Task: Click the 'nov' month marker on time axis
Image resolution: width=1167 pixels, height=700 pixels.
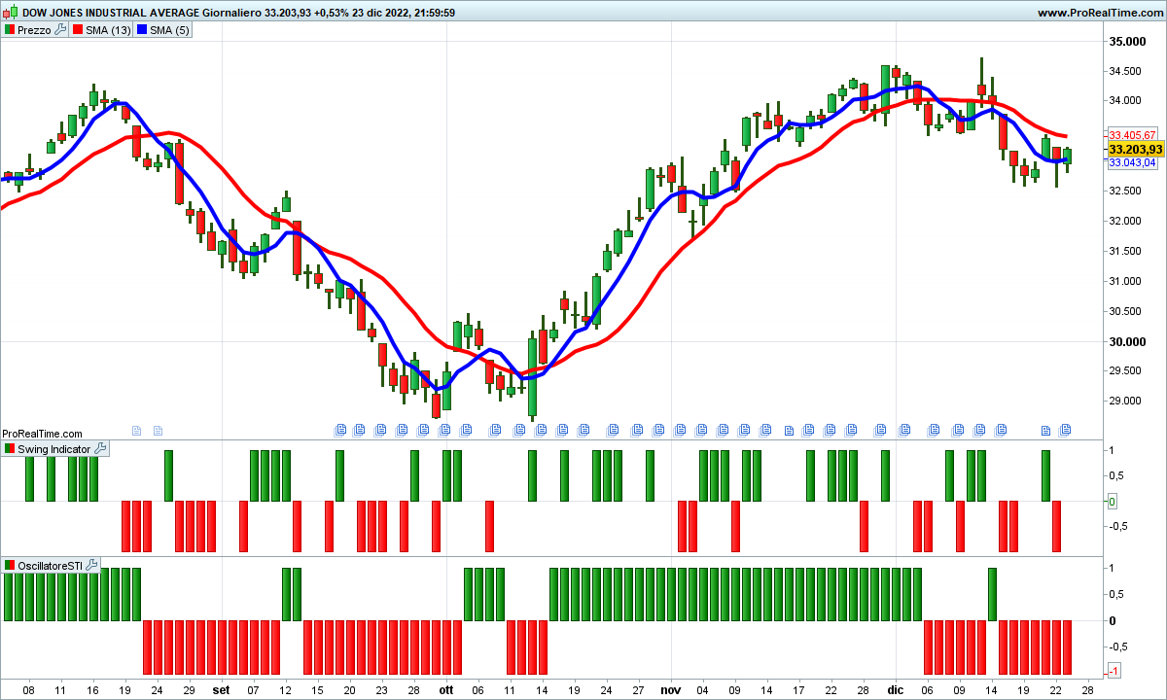Action: click(670, 689)
